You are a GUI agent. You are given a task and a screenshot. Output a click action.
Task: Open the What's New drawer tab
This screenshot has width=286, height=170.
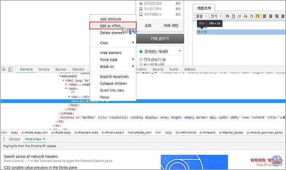33,139
